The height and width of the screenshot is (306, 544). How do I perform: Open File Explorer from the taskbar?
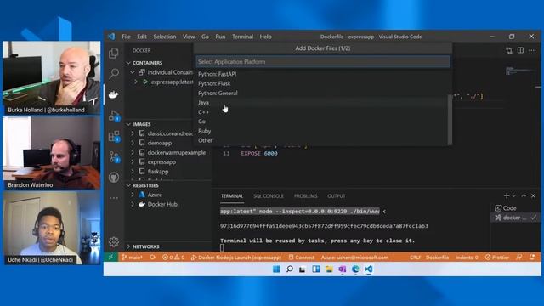click(x=329, y=269)
